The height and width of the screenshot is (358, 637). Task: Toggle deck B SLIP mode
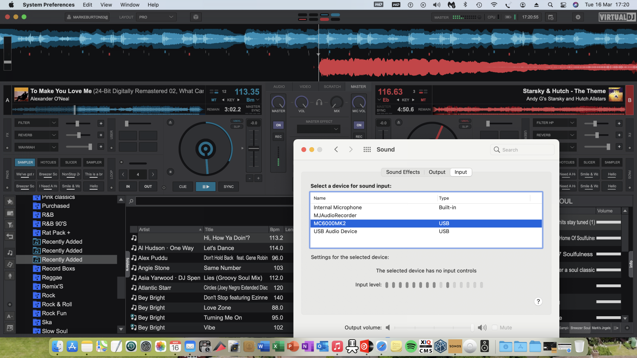pyautogui.click(x=465, y=127)
